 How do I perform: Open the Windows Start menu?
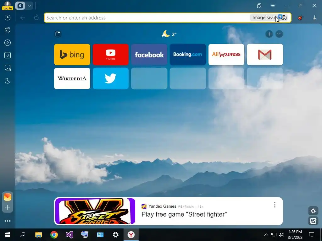pos(8,235)
